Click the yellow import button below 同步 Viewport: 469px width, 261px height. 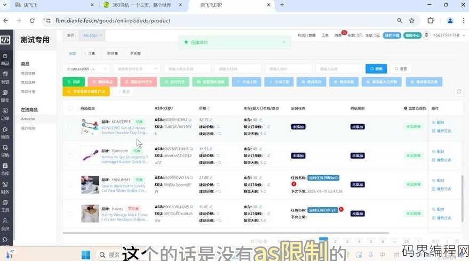(86, 92)
